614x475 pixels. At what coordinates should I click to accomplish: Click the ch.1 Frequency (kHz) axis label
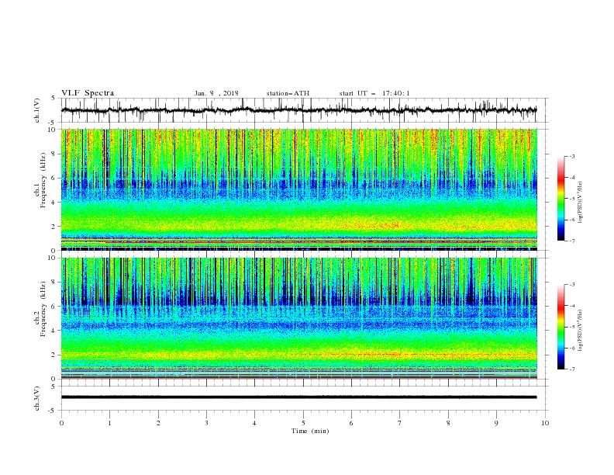pos(40,180)
